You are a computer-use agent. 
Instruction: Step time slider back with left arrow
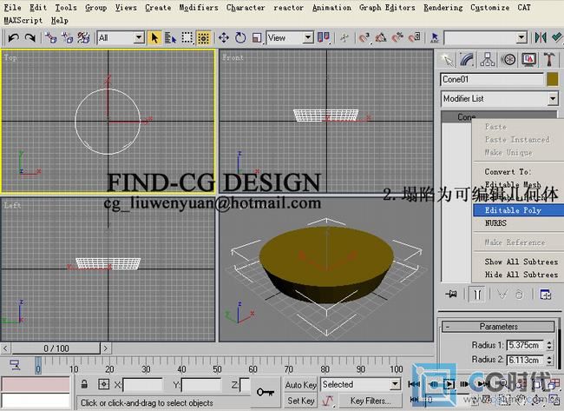5,348
